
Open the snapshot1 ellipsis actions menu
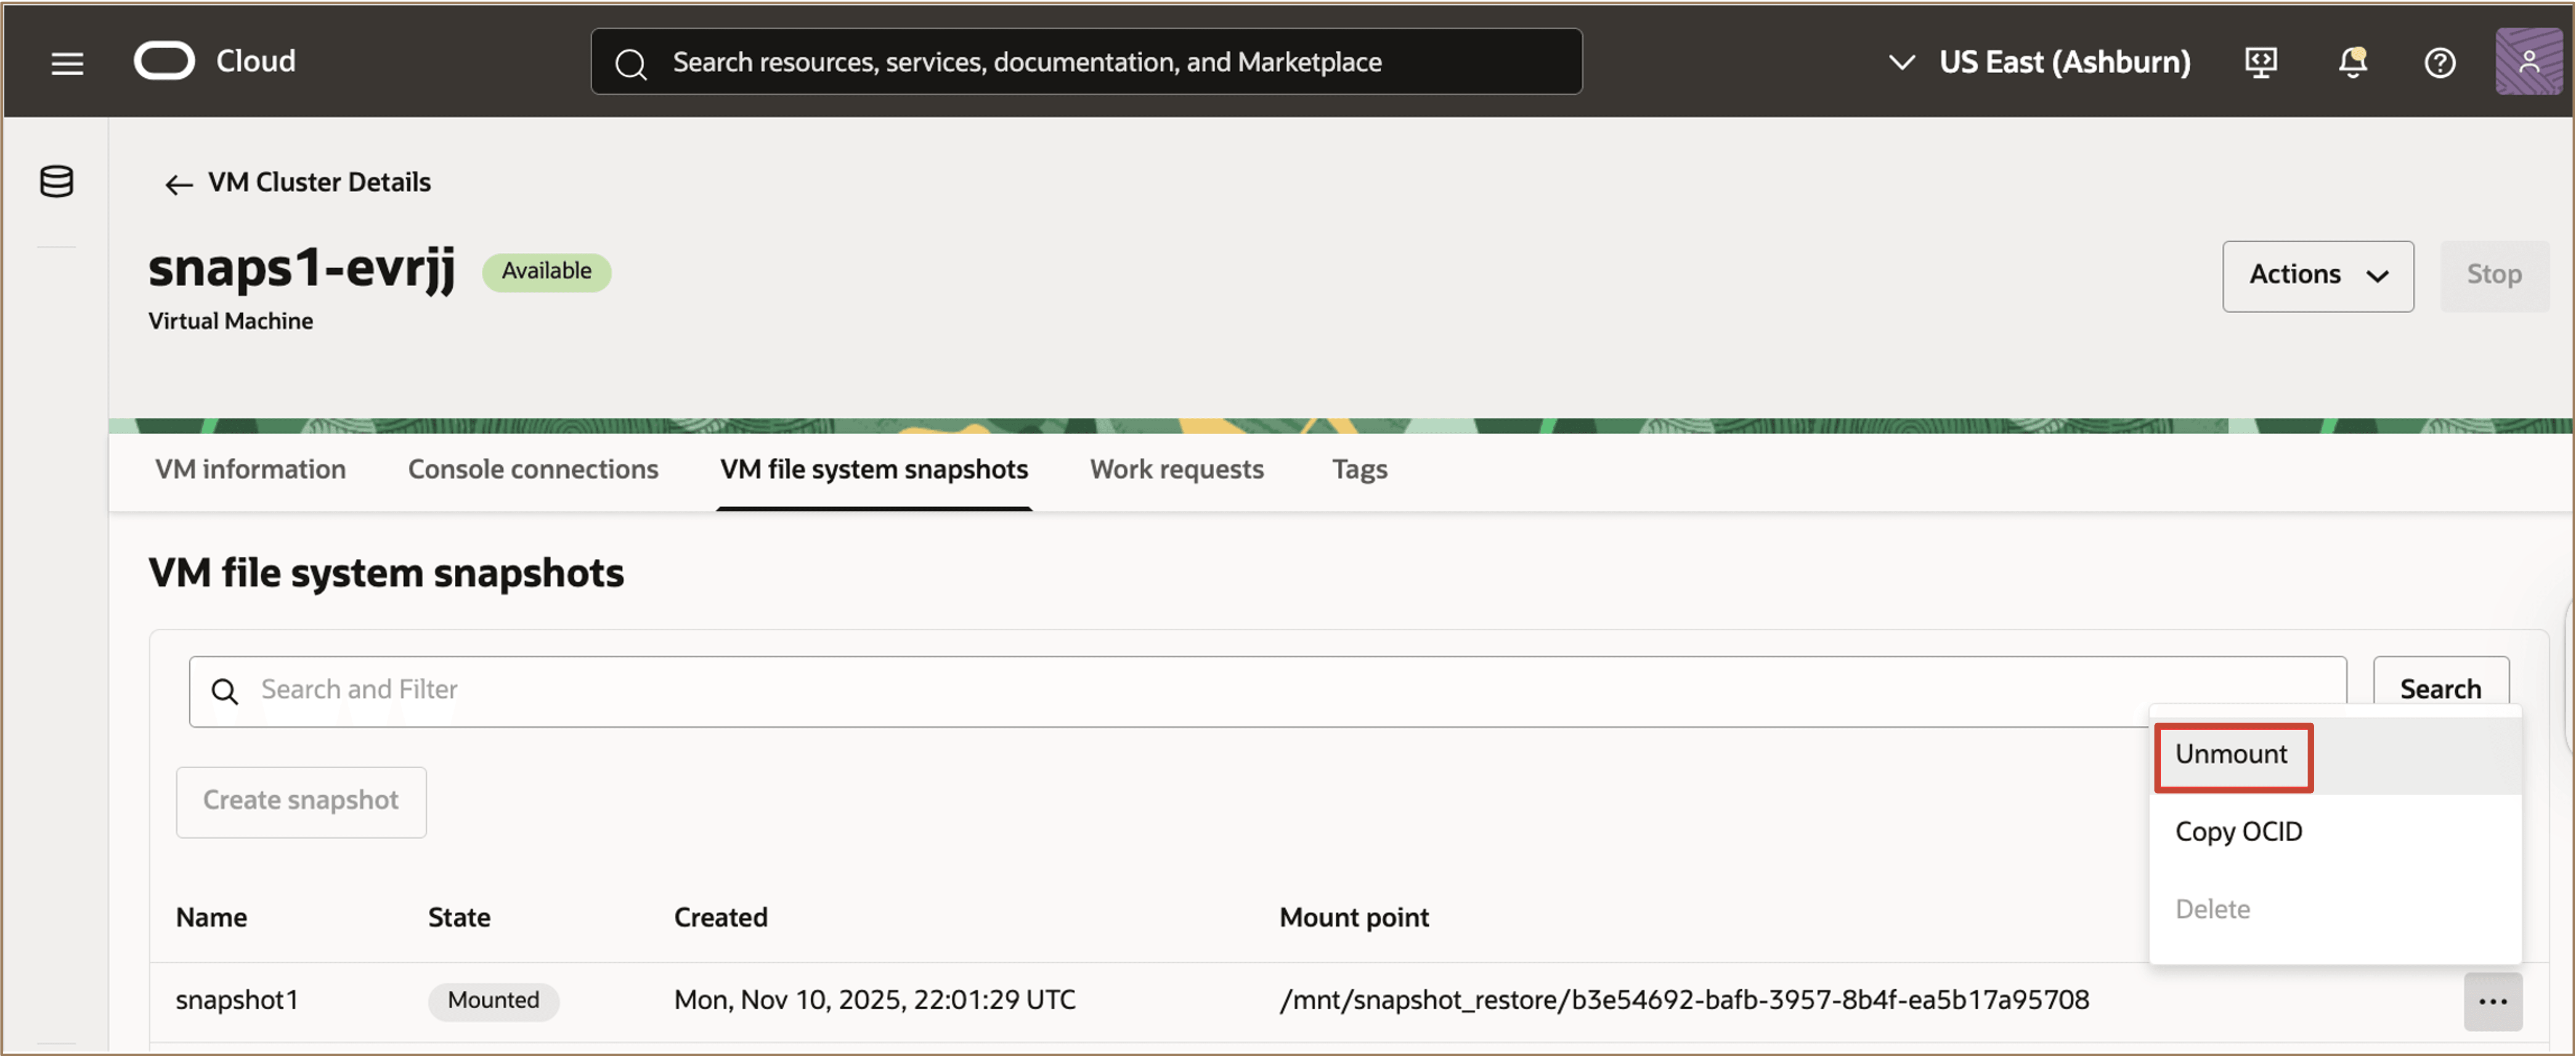point(2494,1000)
